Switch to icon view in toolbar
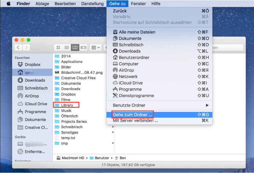Viewport: 254px width, 173px height. coord(58,48)
